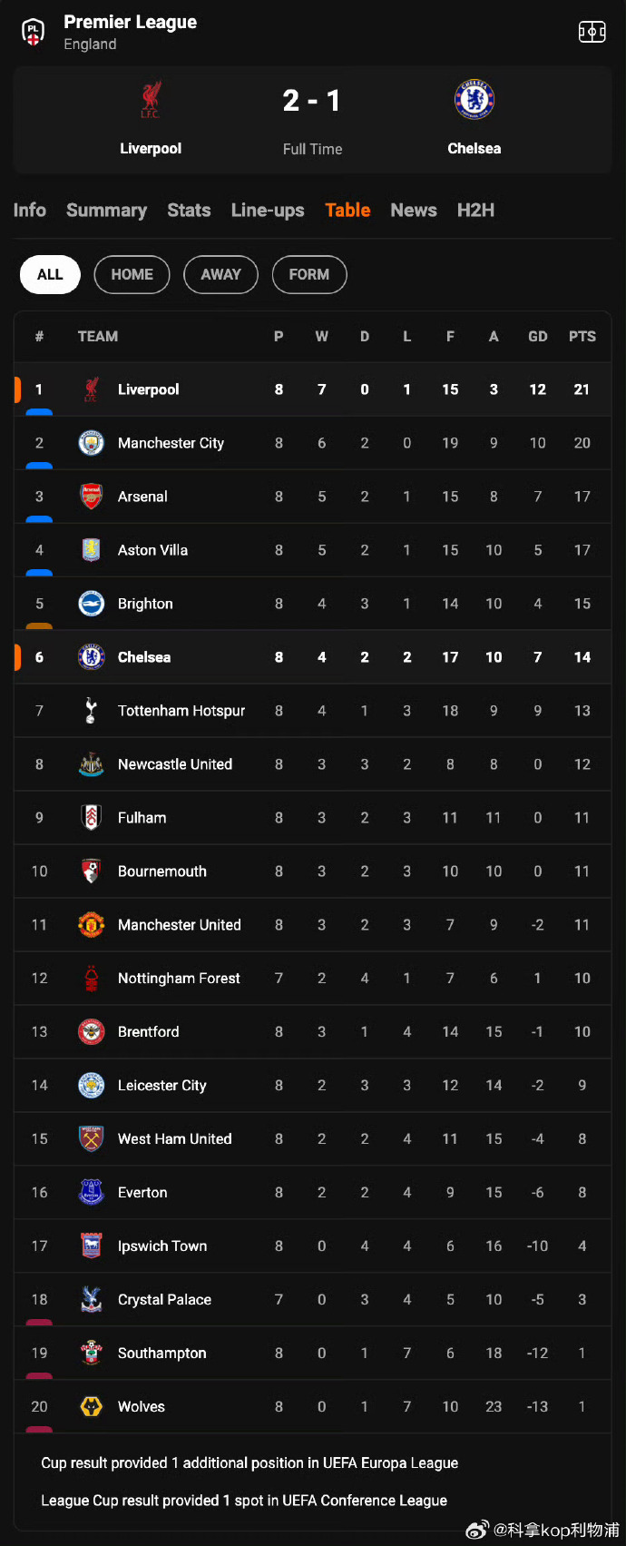Click the GD column header

[538, 337]
